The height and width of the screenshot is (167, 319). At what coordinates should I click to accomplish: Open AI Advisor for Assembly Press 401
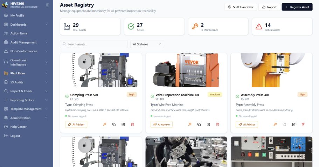(x=247, y=125)
